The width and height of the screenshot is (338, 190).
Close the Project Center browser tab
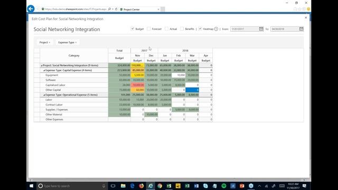coord(158,9)
